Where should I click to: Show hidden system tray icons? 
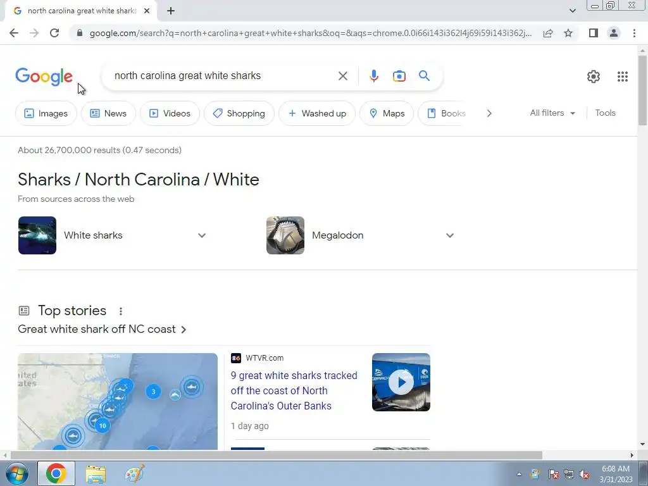click(519, 475)
